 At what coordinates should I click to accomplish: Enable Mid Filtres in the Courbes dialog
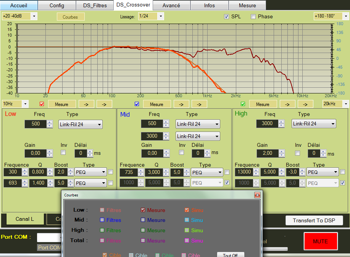(x=102, y=220)
